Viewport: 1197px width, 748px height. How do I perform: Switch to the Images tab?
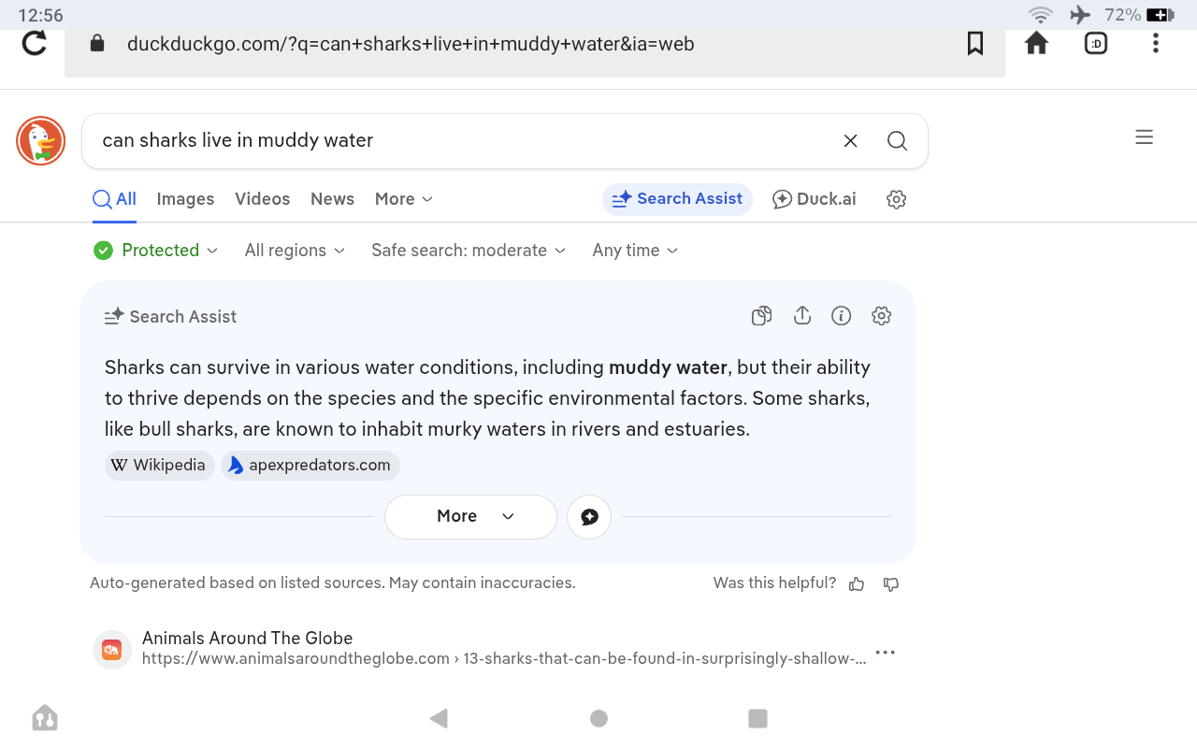point(185,199)
